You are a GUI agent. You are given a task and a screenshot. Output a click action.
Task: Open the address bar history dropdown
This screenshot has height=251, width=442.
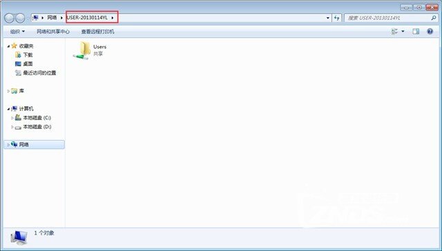point(328,18)
